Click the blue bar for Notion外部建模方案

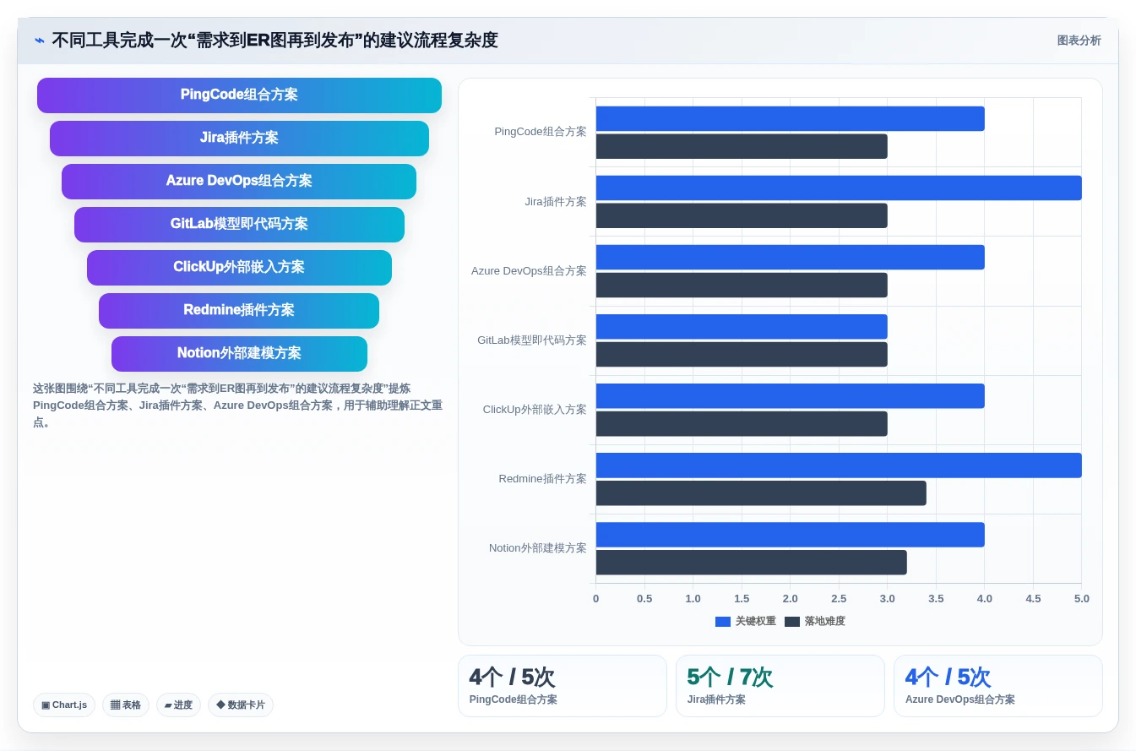791,534
